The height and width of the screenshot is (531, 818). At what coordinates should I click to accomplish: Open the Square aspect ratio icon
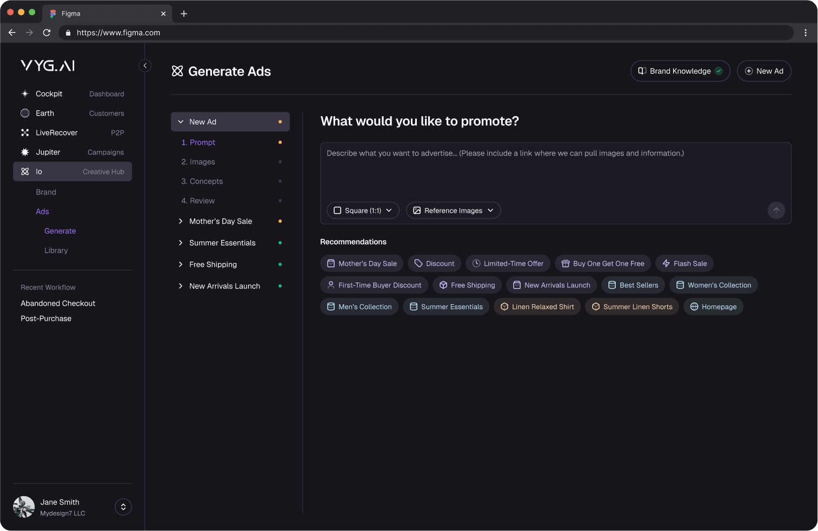337,210
